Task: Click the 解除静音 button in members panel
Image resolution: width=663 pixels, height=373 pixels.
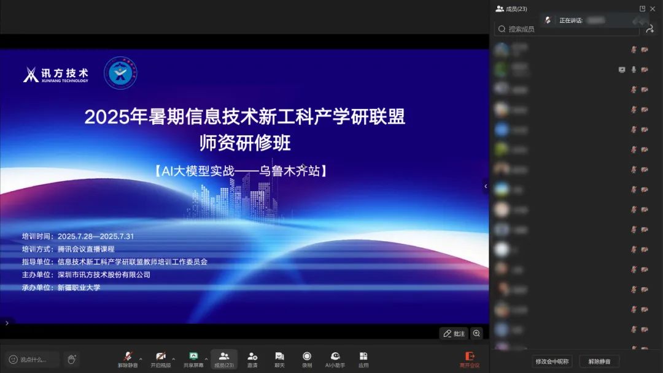Action: pos(599,361)
